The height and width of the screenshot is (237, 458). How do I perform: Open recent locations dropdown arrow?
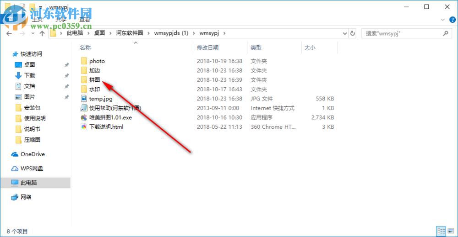[x=33, y=33]
